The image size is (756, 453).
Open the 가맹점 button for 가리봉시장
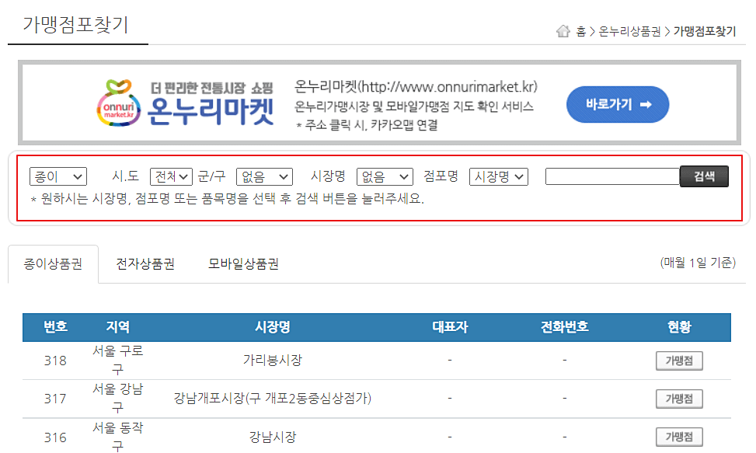[678, 360]
